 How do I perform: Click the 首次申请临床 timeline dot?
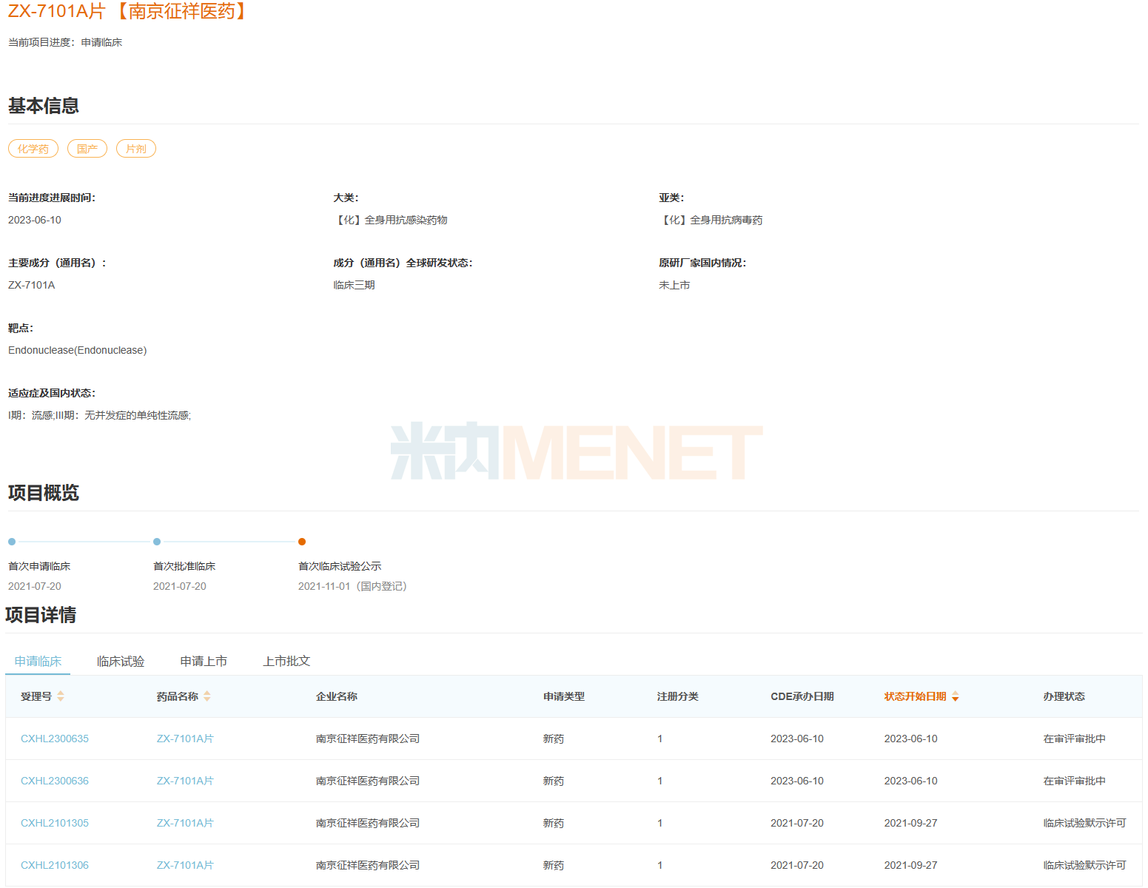(x=12, y=542)
